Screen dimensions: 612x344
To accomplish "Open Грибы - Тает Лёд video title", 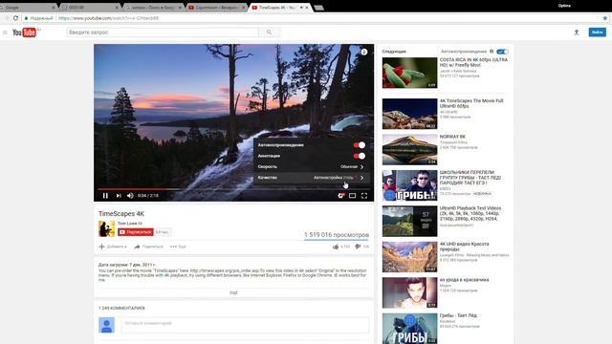I will pyautogui.click(x=458, y=315).
